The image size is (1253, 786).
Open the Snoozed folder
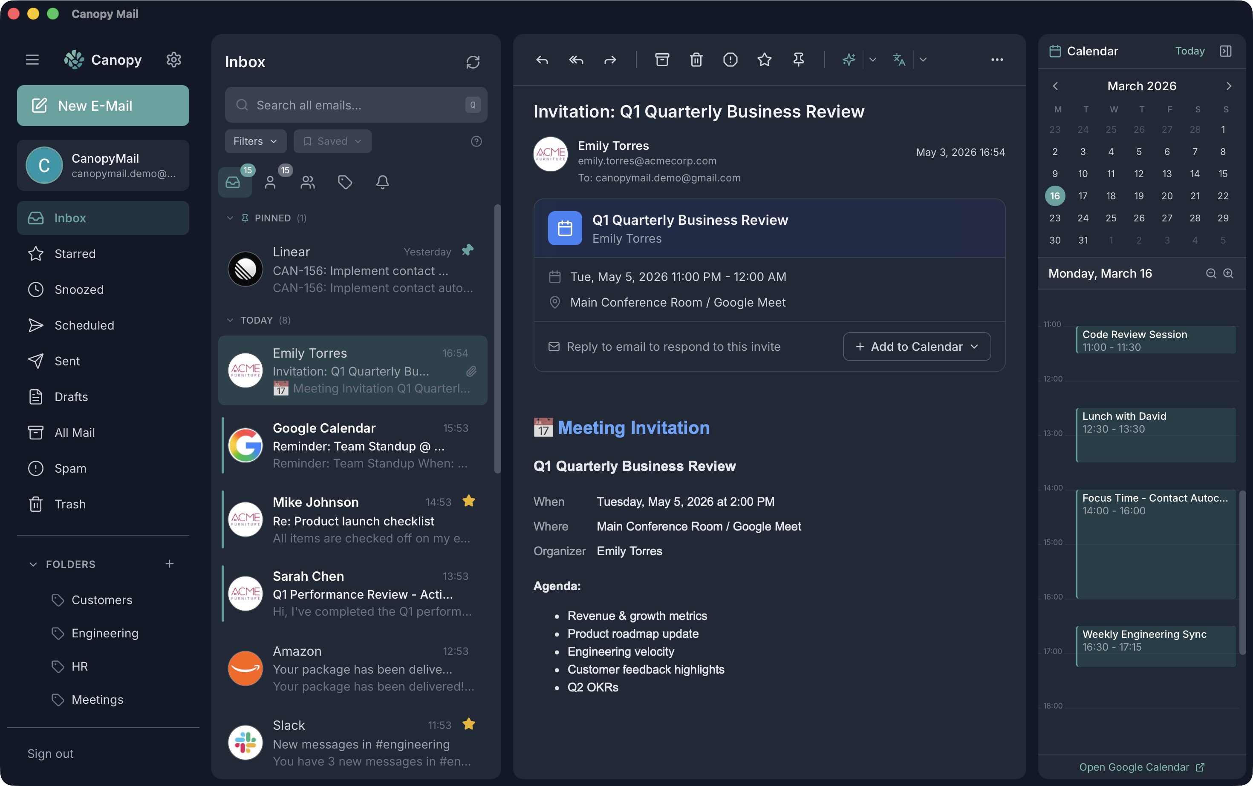103,290
